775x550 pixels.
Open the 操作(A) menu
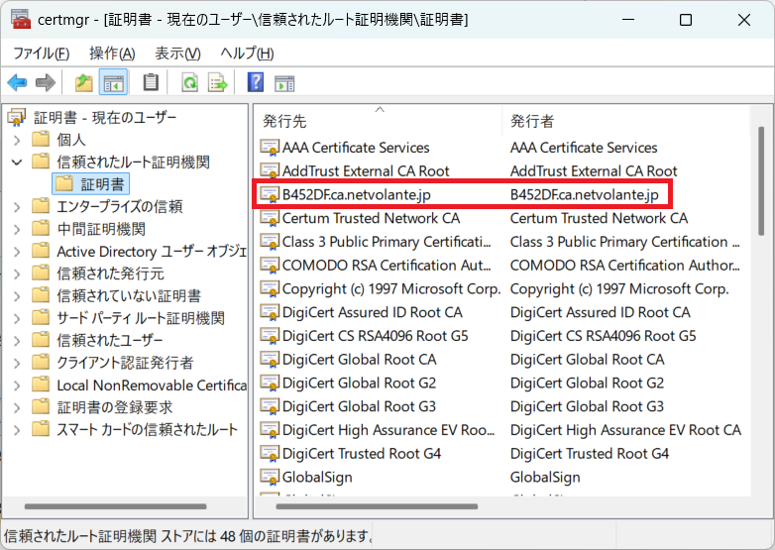112,53
